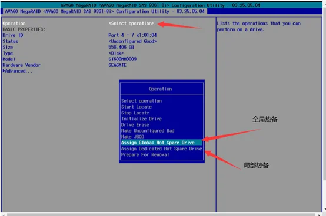Select Drive Erase operation
326x216 pixels.
pyautogui.click(x=135, y=125)
